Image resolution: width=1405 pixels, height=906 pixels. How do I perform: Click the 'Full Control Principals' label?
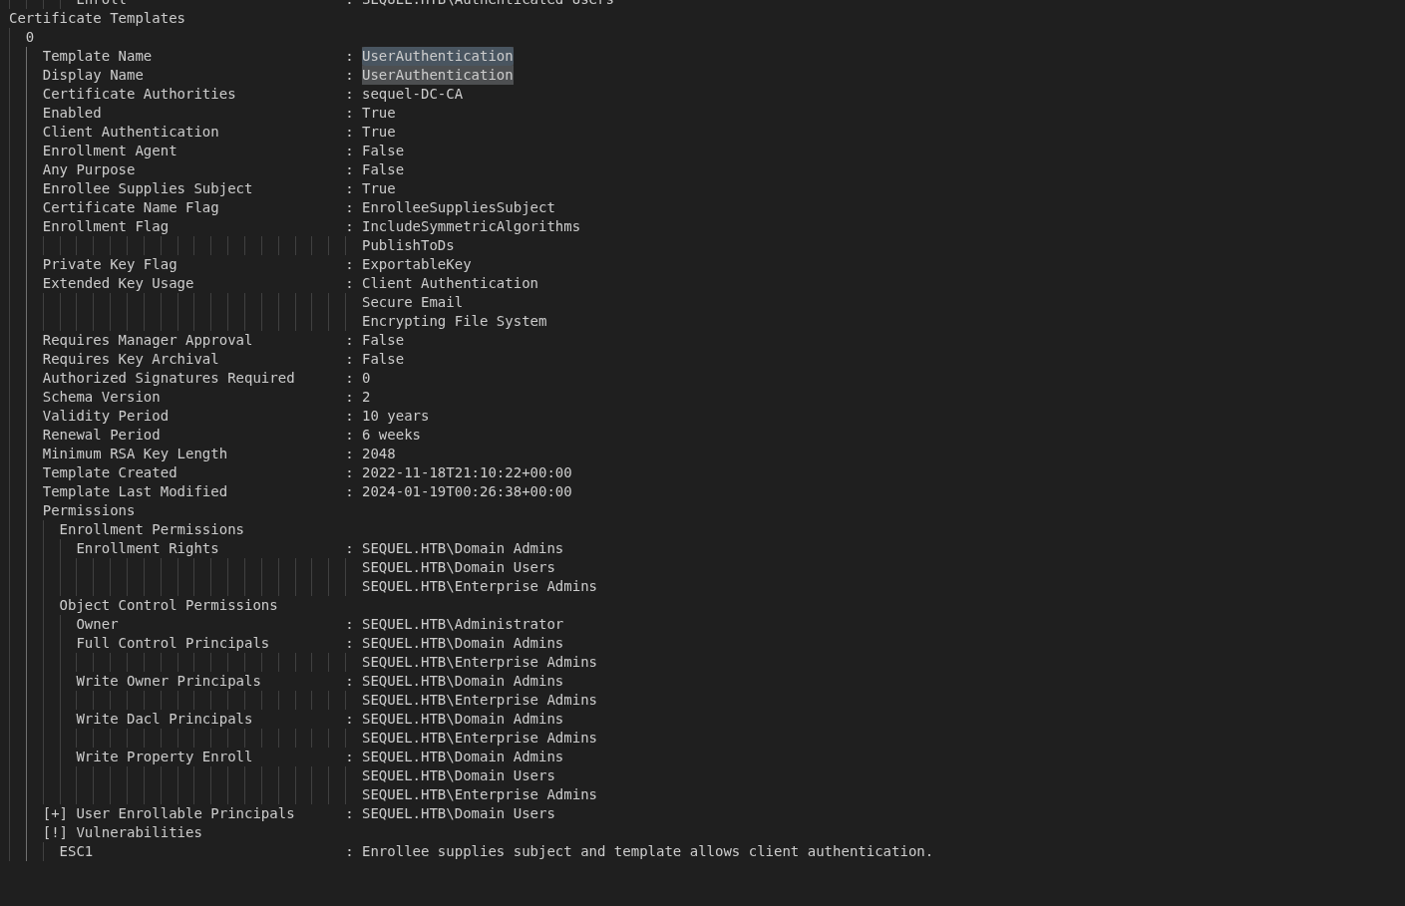(173, 643)
